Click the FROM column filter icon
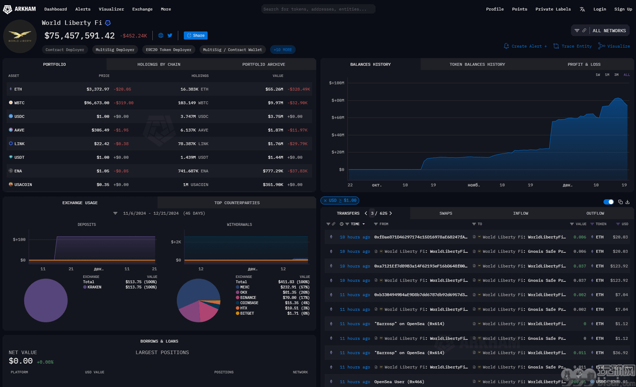636x387 pixels. 376,224
